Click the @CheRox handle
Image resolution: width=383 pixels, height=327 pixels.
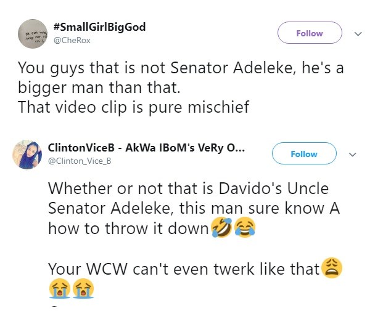pos(72,40)
